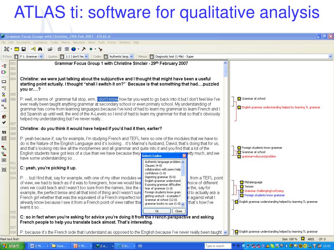Open the Codes manager icon
Image resolution: width=334 pixels, height=250 pixels.
point(105,57)
